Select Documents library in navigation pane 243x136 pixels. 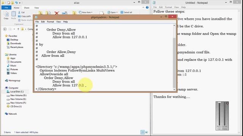tap(14, 62)
